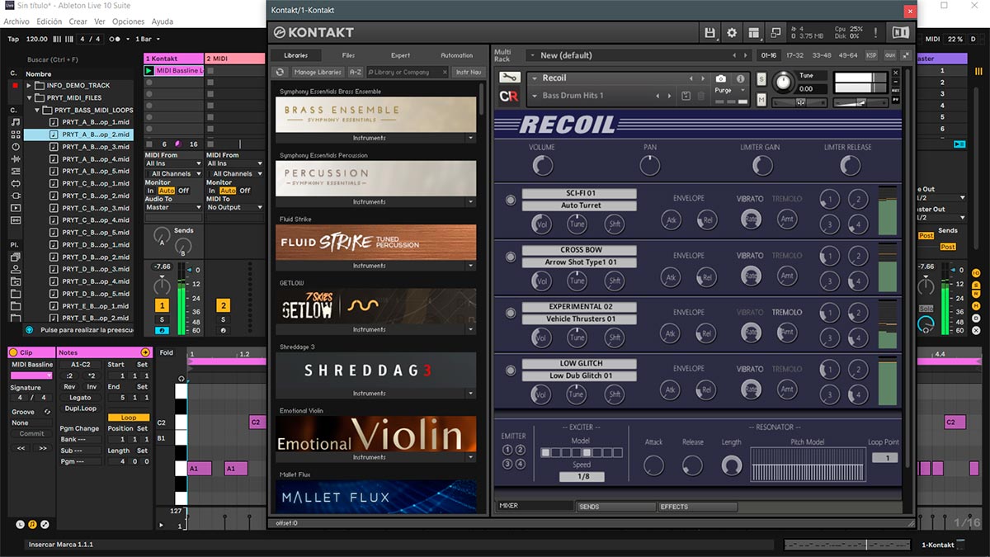
Task: Click the refresh libraries icon
Action: pos(280,73)
